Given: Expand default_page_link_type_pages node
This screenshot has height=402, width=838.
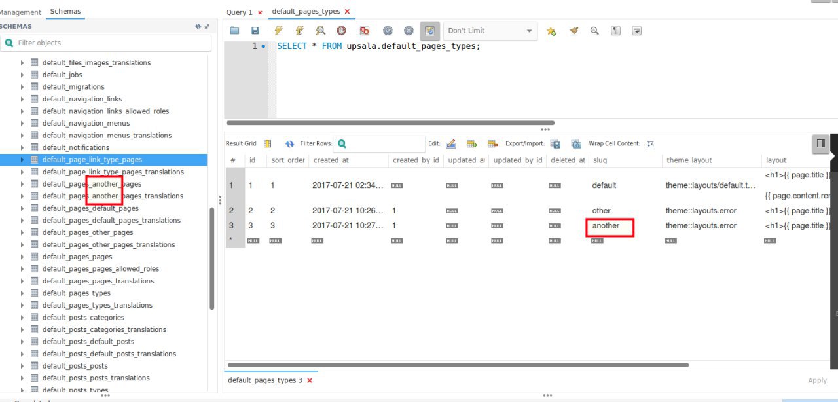Looking at the screenshot, I should point(22,160).
